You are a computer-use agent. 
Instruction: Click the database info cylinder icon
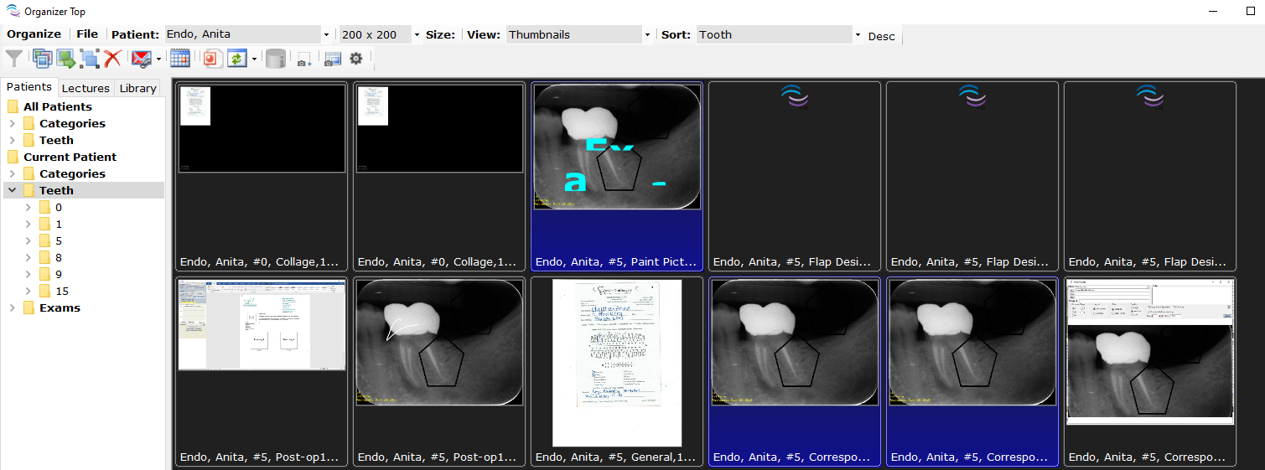coord(275,59)
